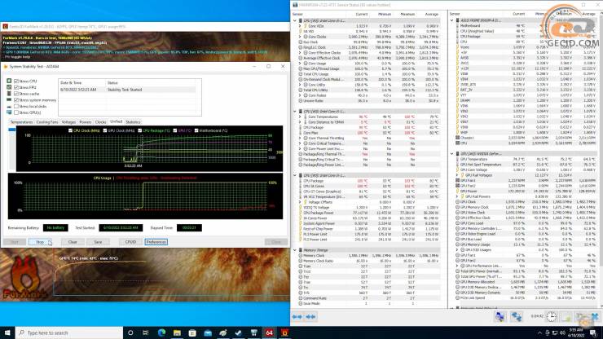This screenshot has width=603, height=339.
Task: Click the sensor icon on the Bus Clock row
Action: pos(301,42)
